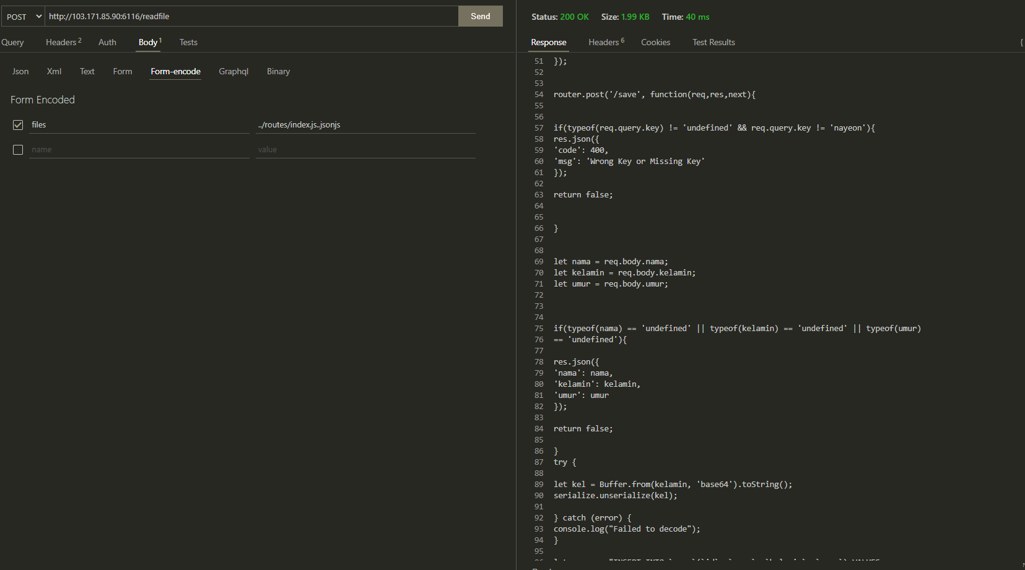Open the response Headers tab
The width and height of the screenshot is (1025, 570).
click(x=606, y=42)
